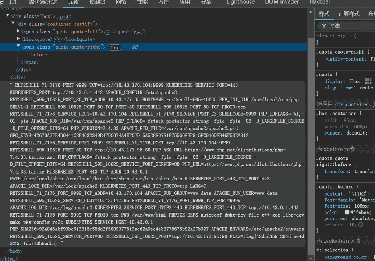The height and width of the screenshot is (261, 375).
Task: Switch to the 控制台 tab
Action: (97, 2)
